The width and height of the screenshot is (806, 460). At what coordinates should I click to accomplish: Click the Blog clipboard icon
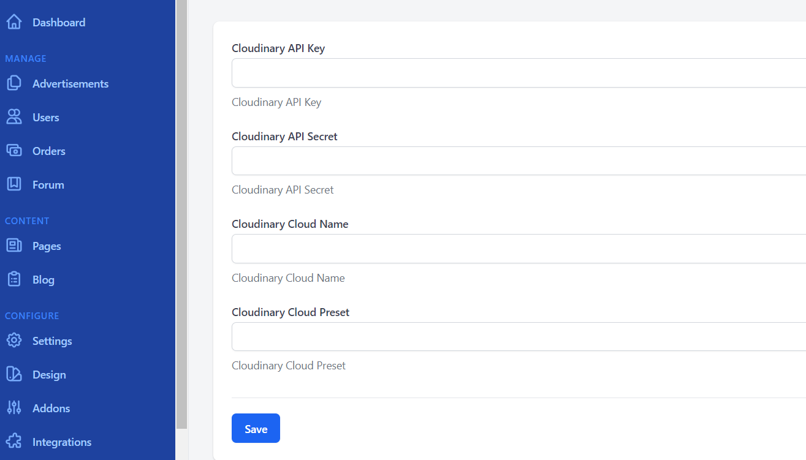pos(13,279)
